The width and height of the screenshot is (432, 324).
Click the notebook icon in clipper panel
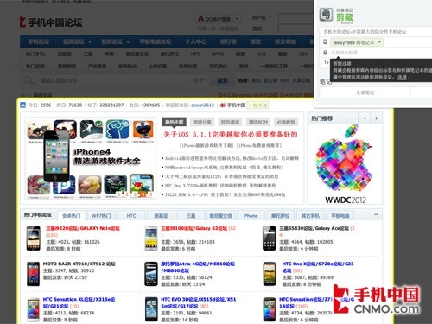point(325,42)
